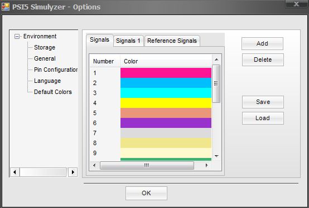The height and width of the screenshot is (208, 309).
Task: Select the purple color for signal 6
Action: (x=166, y=123)
